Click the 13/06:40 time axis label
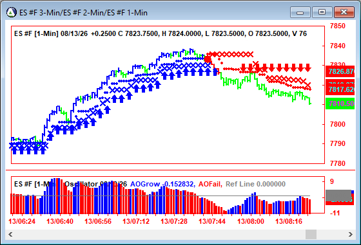The width and height of the screenshot is (361, 245). click(60, 221)
